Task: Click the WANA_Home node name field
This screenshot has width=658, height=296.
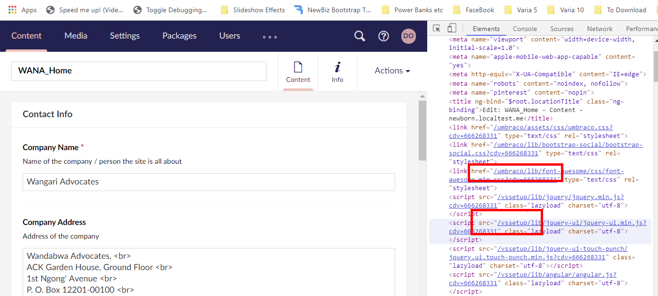Action: 139,71
